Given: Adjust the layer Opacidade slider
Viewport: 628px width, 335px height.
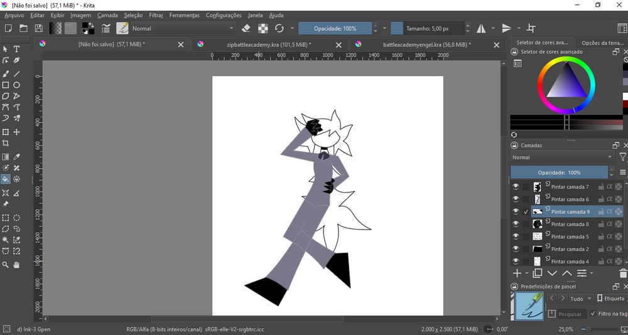Looking at the screenshot, I should pyautogui.click(x=559, y=173).
